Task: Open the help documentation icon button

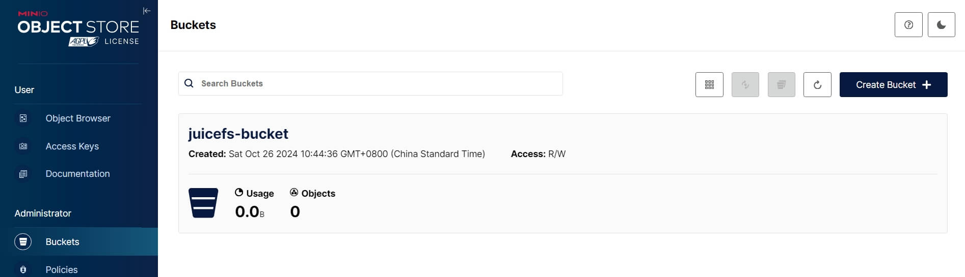Action: [908, 25]
